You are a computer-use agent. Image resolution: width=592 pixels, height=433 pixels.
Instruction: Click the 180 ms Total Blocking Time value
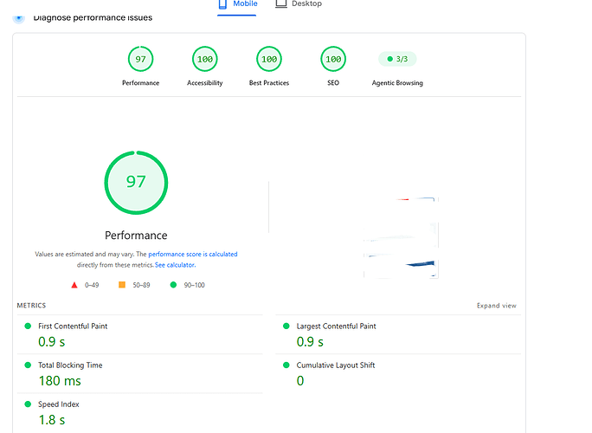pos(60,381)
